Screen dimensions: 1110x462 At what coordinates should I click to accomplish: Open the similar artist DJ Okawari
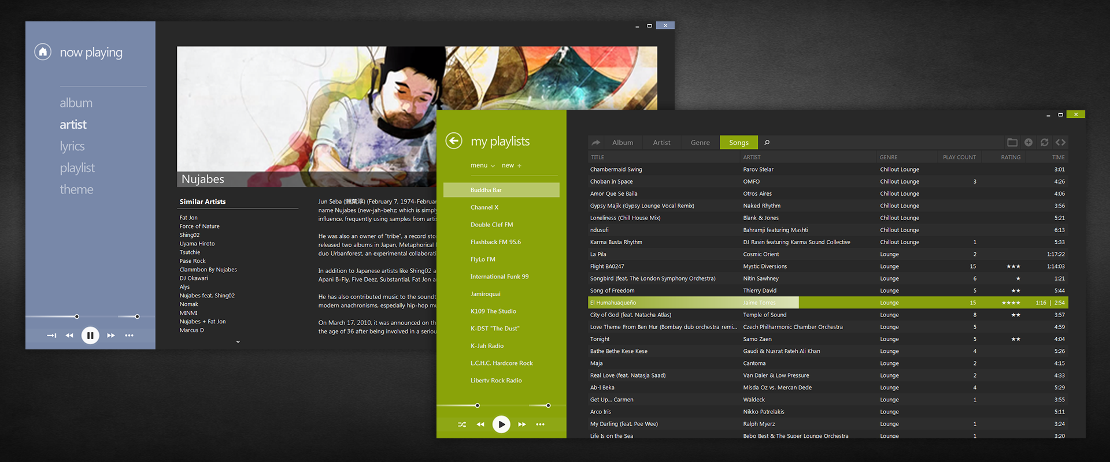tap(194, 278)
